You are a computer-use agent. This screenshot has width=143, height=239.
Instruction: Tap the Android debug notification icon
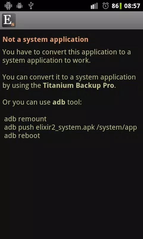(x=19, y=6)
